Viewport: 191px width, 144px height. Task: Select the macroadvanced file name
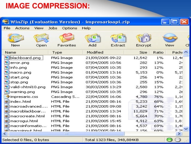(29, 106)
